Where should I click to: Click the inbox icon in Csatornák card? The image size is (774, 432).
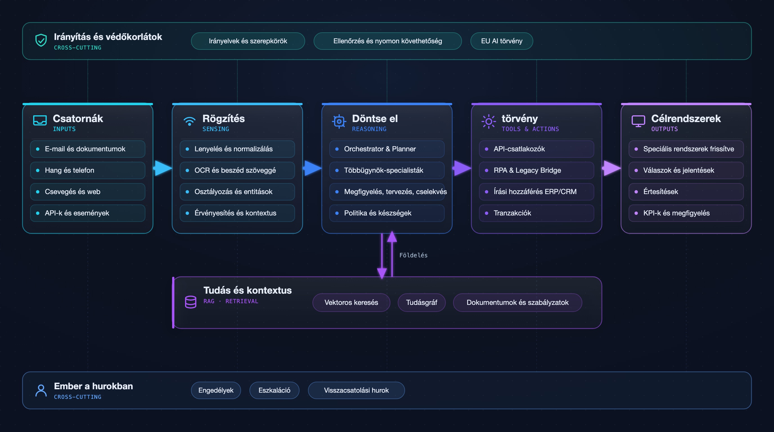coord(40,120)
